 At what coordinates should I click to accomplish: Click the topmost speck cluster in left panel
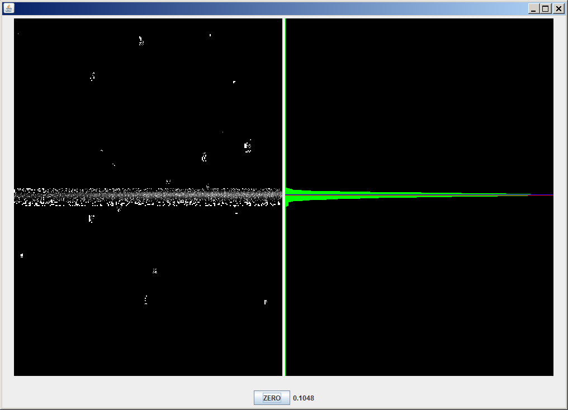(x=141, y=40)
